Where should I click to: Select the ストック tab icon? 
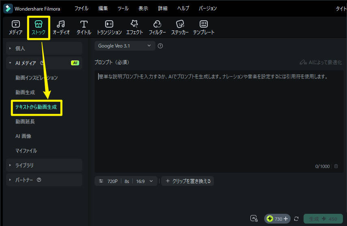point(39,24)
